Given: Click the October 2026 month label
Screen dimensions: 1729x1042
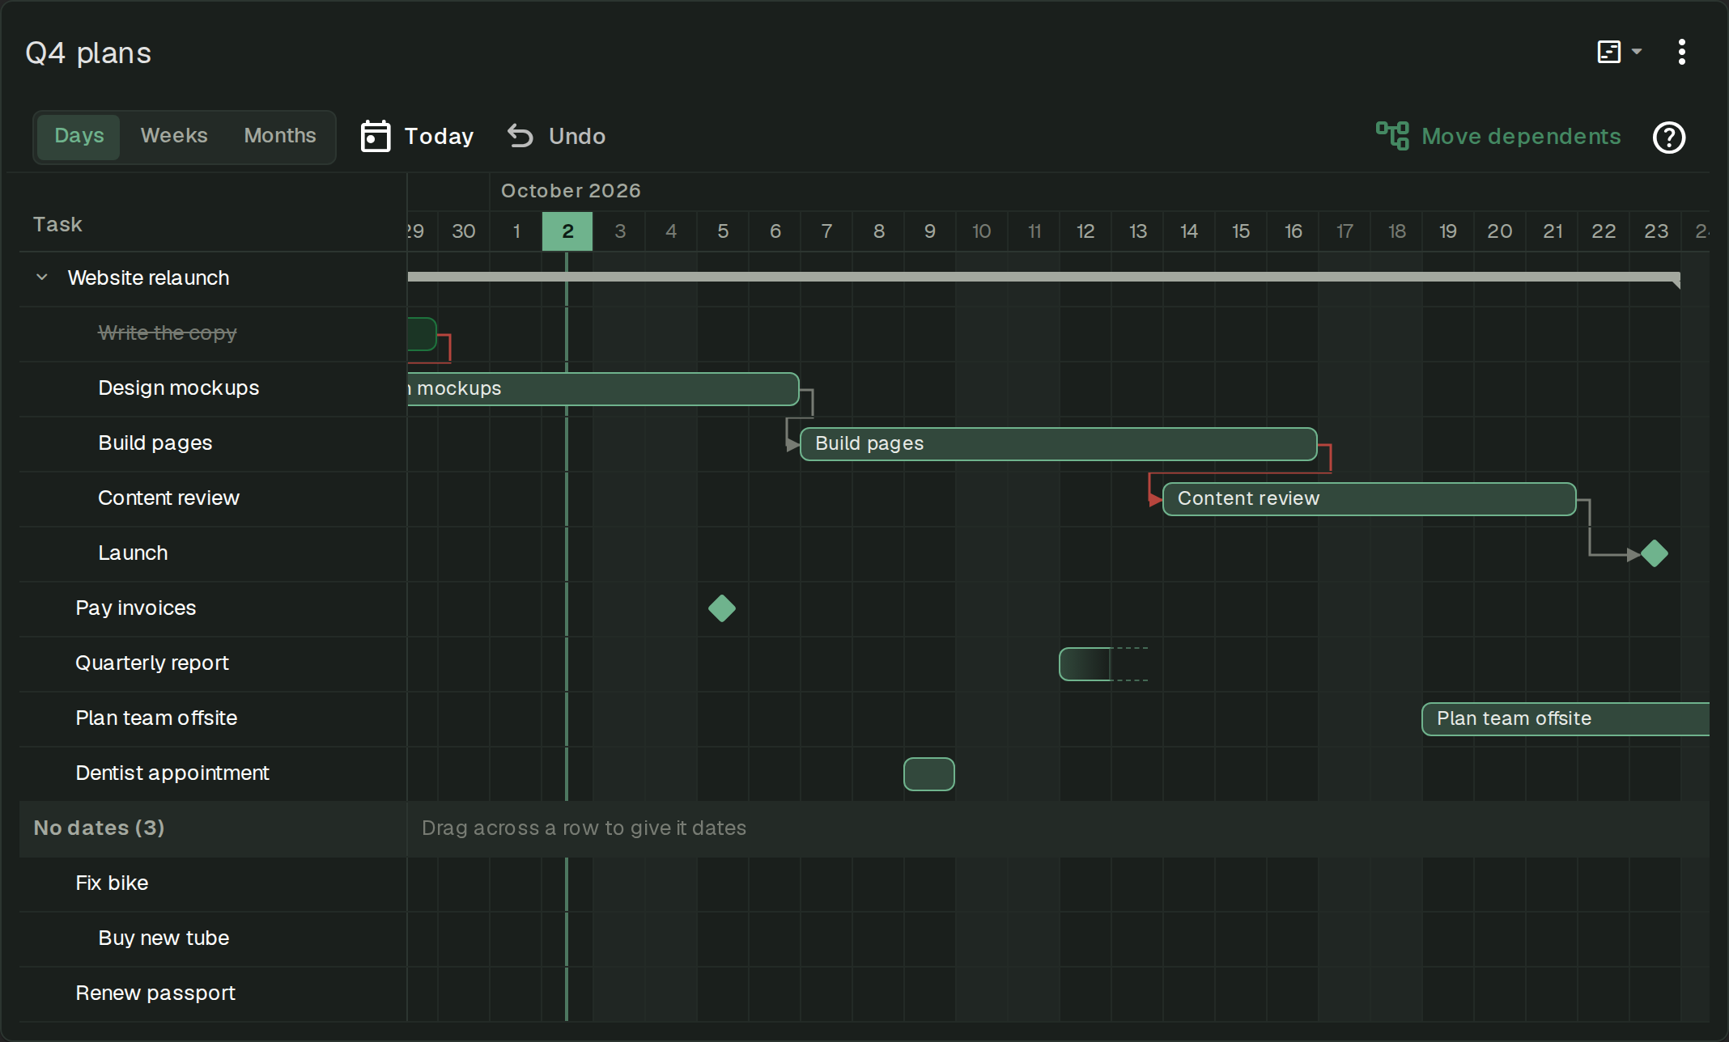Looking at the screenshot, I should (x=571, y=191).
